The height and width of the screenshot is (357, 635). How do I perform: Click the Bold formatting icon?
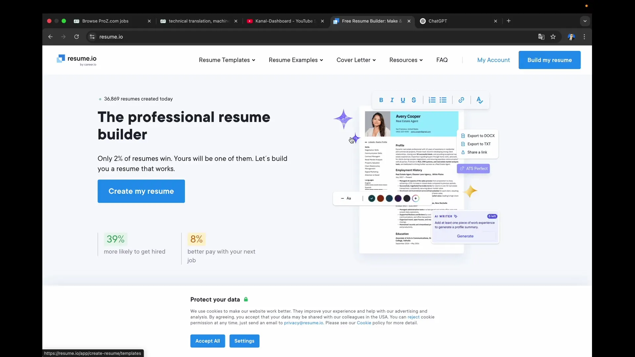pyautogui.click(x=381, y=100)
